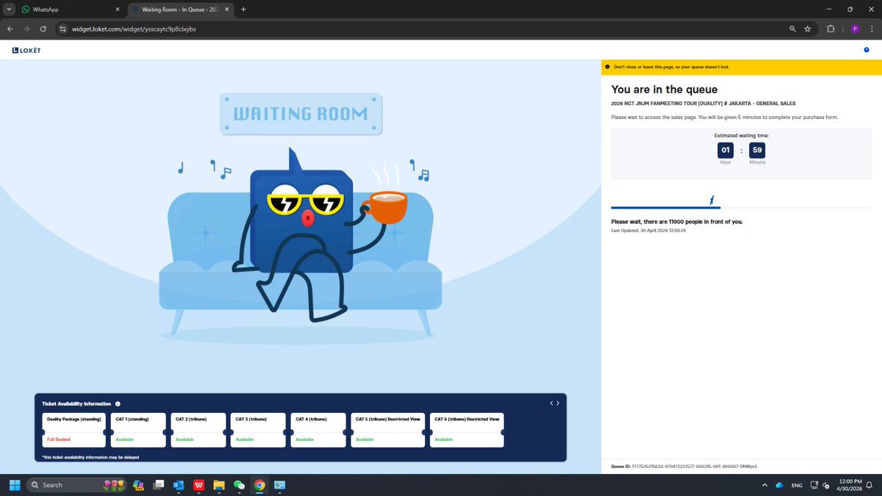Open the zoom magnifier in address bar
Screen dimensions: 882x496
792,29
